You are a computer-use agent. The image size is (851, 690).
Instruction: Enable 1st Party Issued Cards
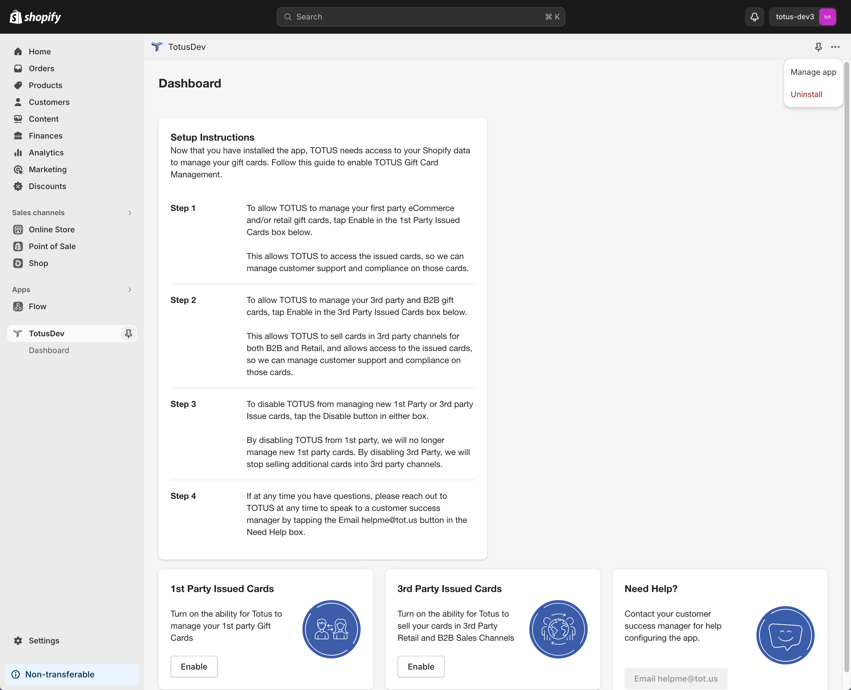tap(194, 667)
